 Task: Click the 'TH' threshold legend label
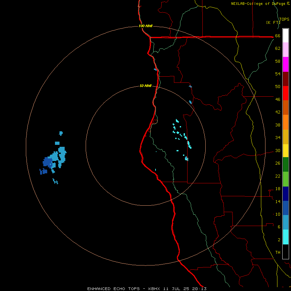(278, 252)
